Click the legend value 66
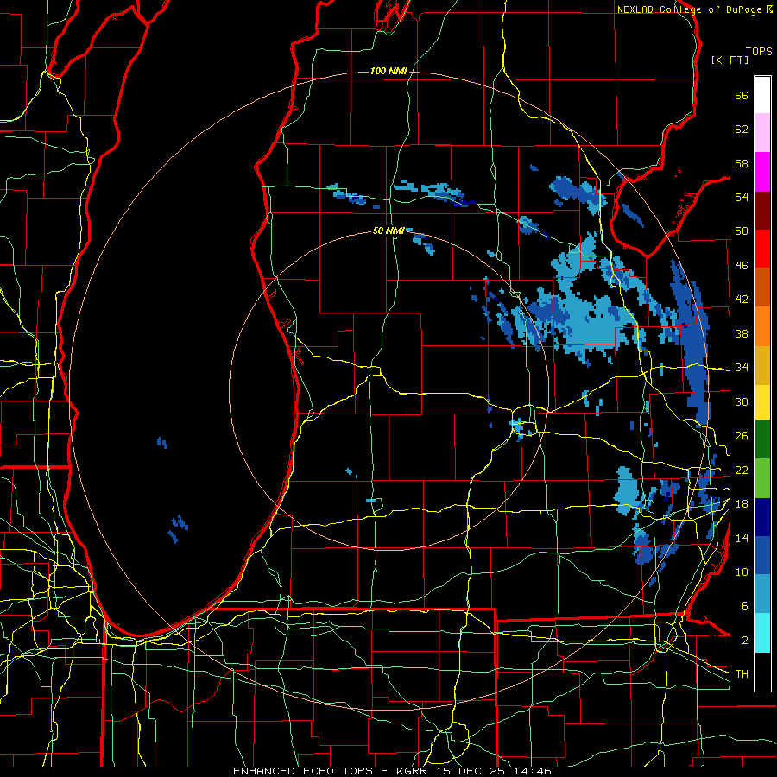 tap(742, 95)
